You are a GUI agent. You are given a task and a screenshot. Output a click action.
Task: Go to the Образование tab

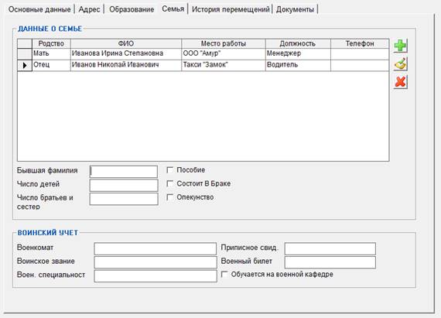tap(132, 9)
